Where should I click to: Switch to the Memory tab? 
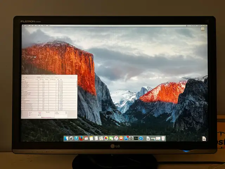coord(43,77)
